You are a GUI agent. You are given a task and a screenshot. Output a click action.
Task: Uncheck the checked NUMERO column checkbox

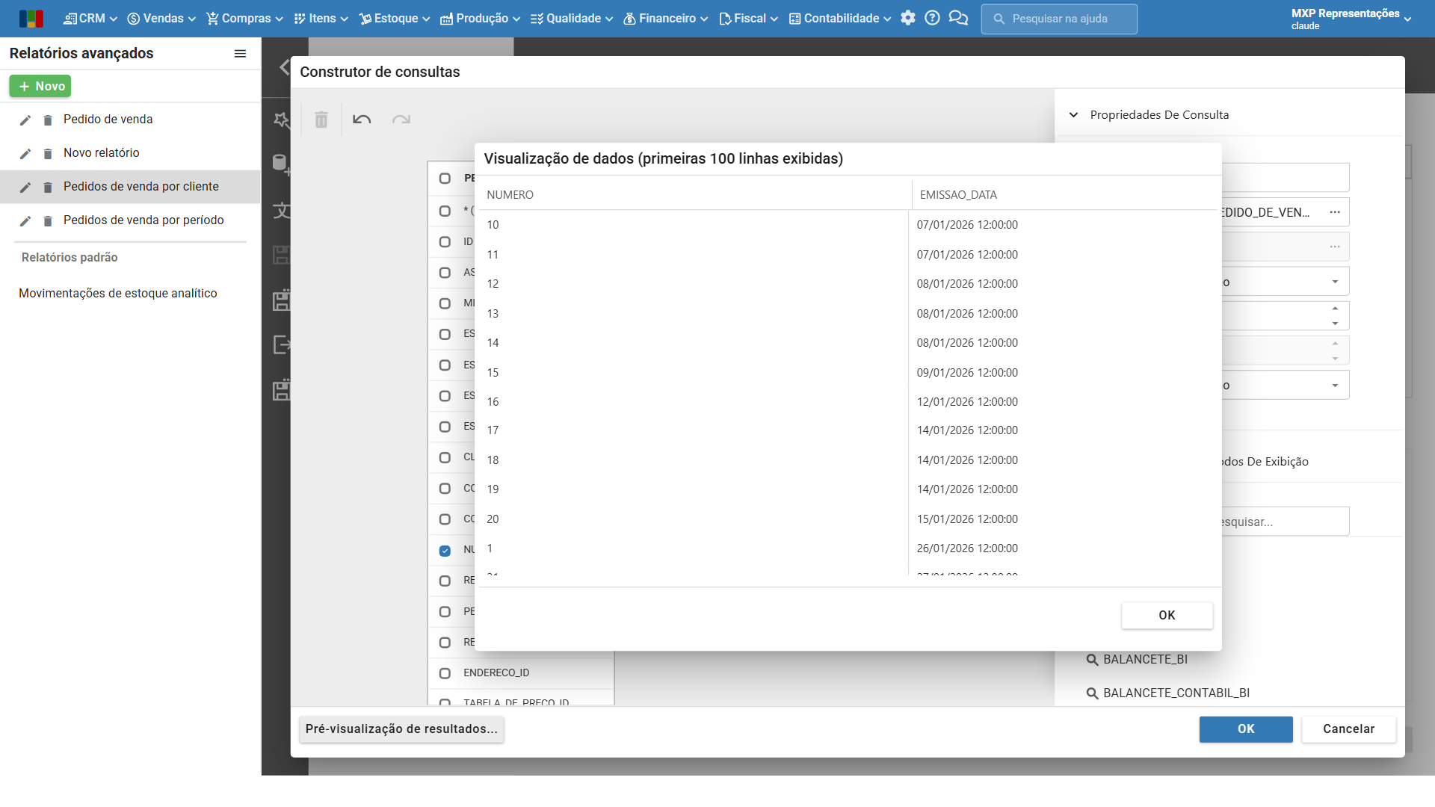click(x=445, y=551)
